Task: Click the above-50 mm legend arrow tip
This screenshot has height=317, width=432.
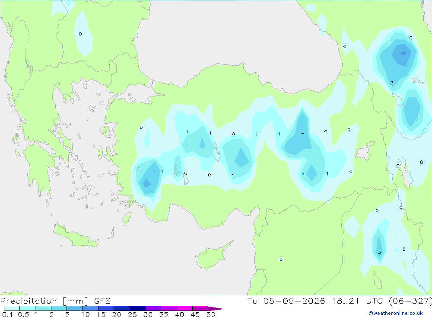Action: [x=216, y=308]
